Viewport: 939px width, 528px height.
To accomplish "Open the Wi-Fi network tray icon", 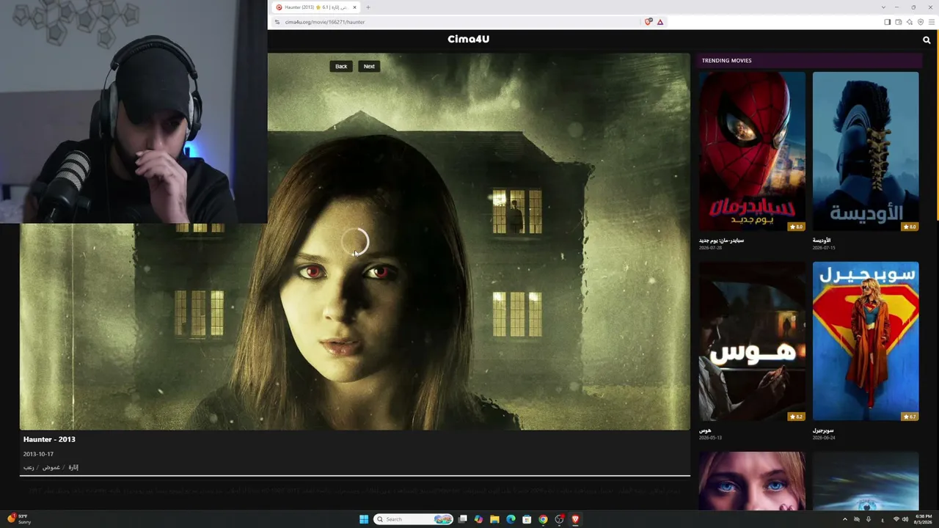I will (x=896, y=519).
